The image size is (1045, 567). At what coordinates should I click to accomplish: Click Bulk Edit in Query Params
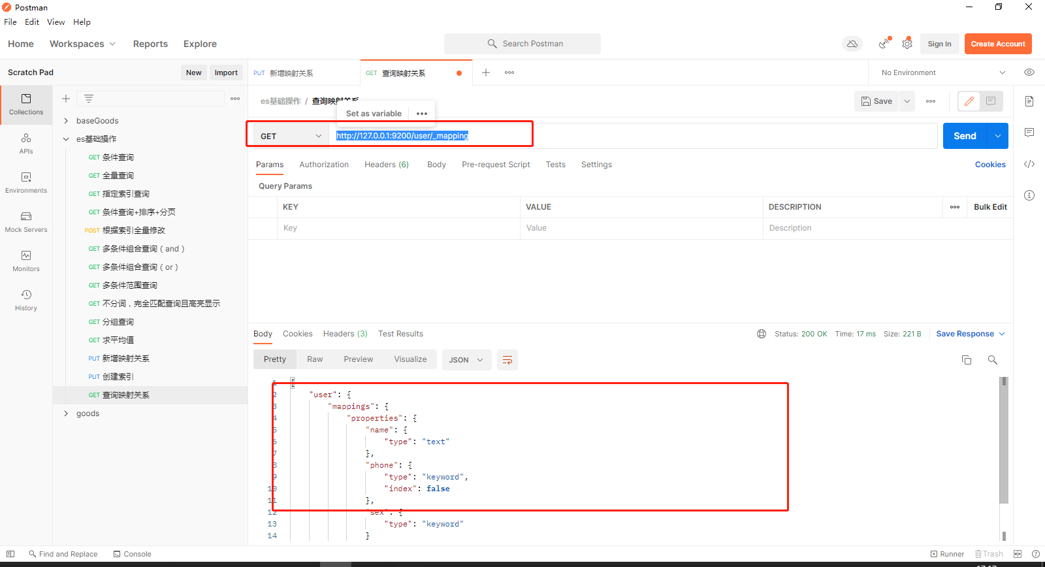pyautogui.click(x=990, y=207)
